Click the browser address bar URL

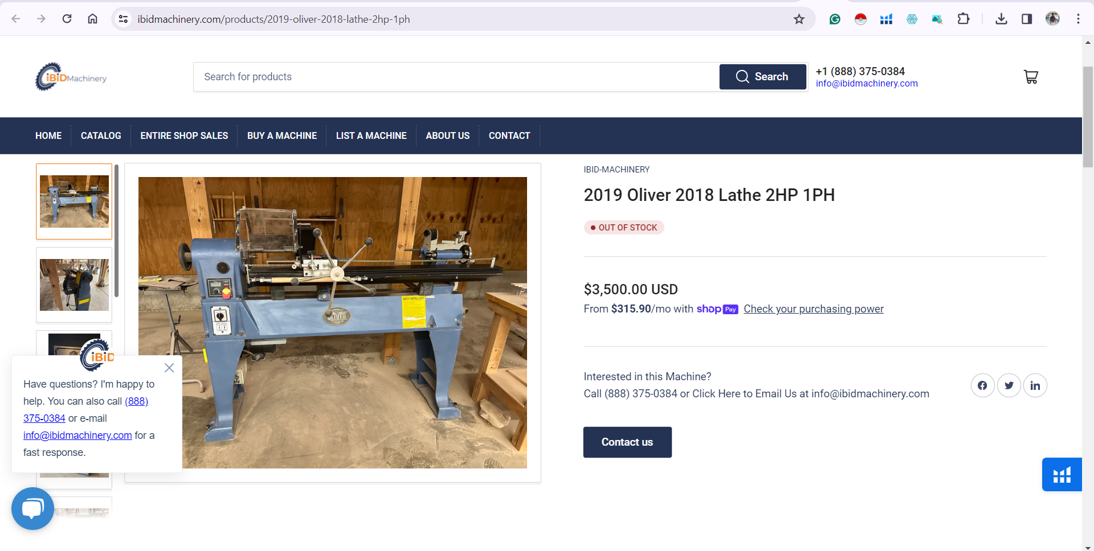[x=273, y=19]
